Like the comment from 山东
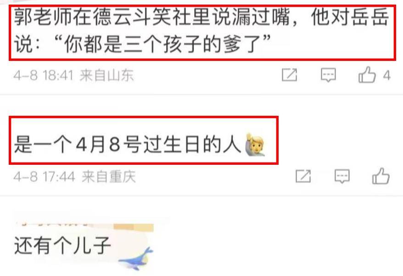Screen dimensions: 403x276 (367, 75)
